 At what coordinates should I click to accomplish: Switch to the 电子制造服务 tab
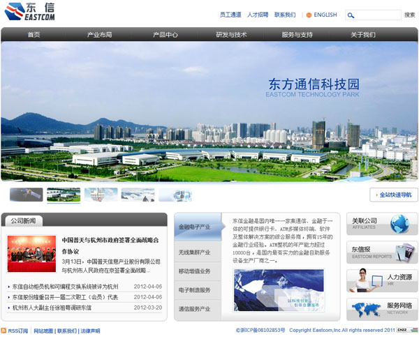point(194,289)
